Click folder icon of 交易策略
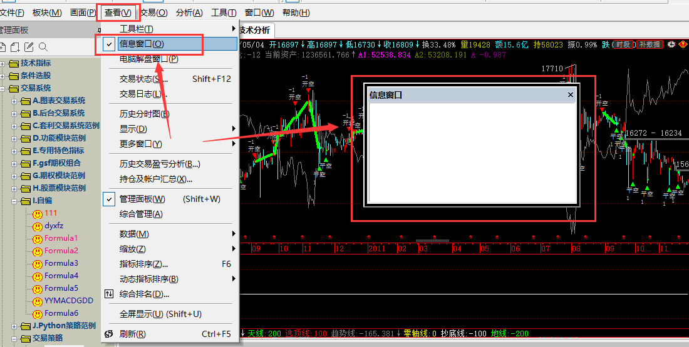The image size is (689, 347). (26, 339)
